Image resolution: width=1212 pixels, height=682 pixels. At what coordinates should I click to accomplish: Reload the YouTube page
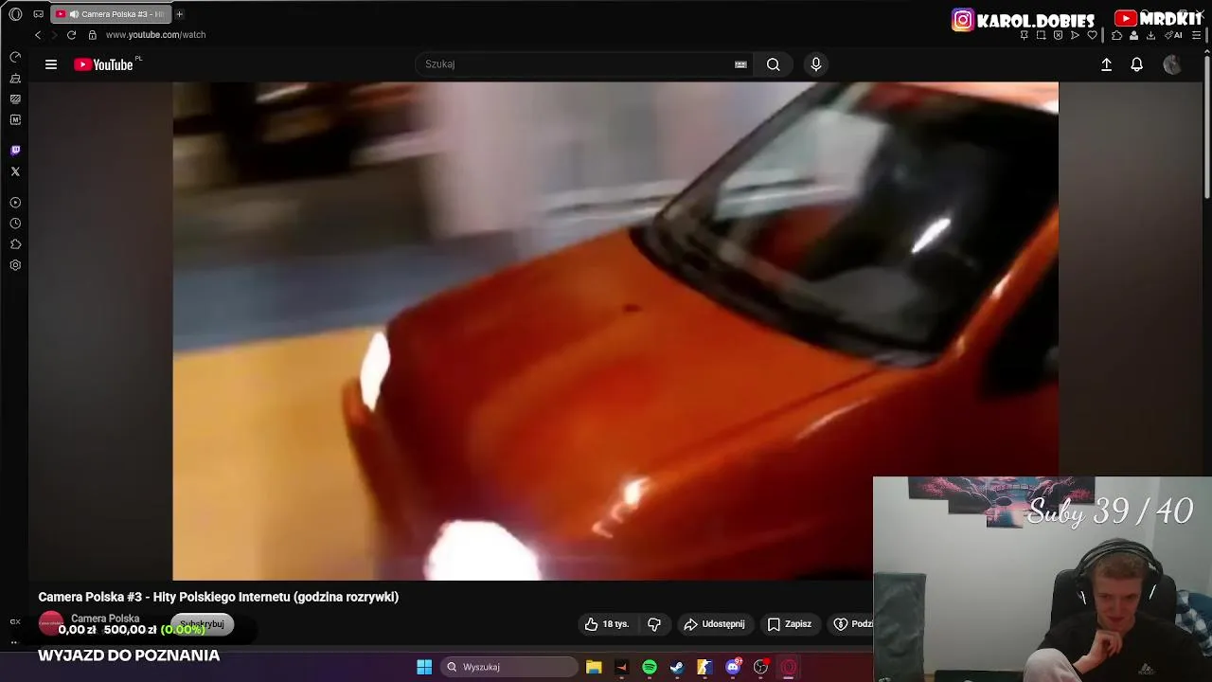point(71,35)
